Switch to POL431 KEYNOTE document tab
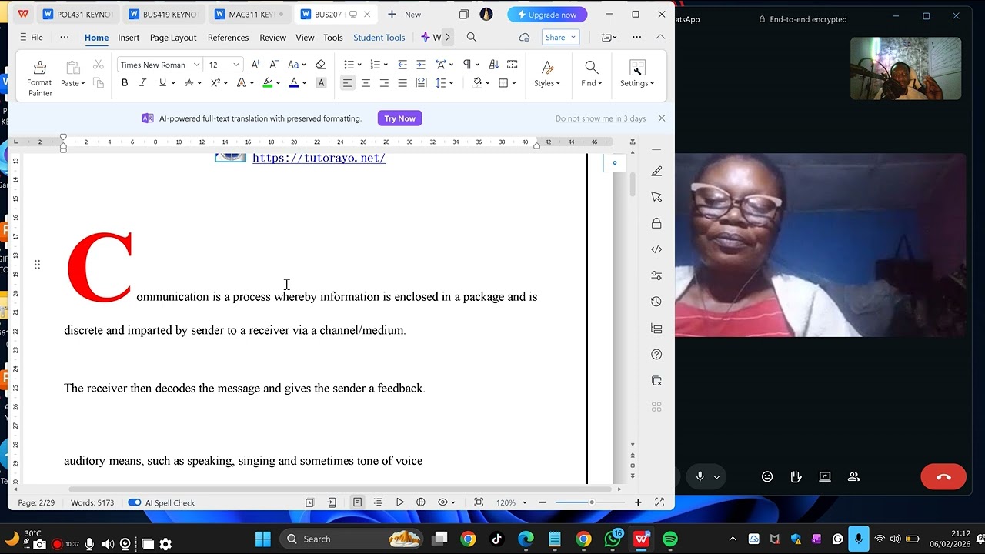 [x=78, y=14]
